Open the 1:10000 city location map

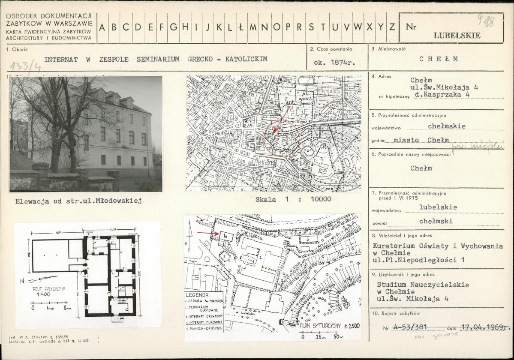[274, 133]
